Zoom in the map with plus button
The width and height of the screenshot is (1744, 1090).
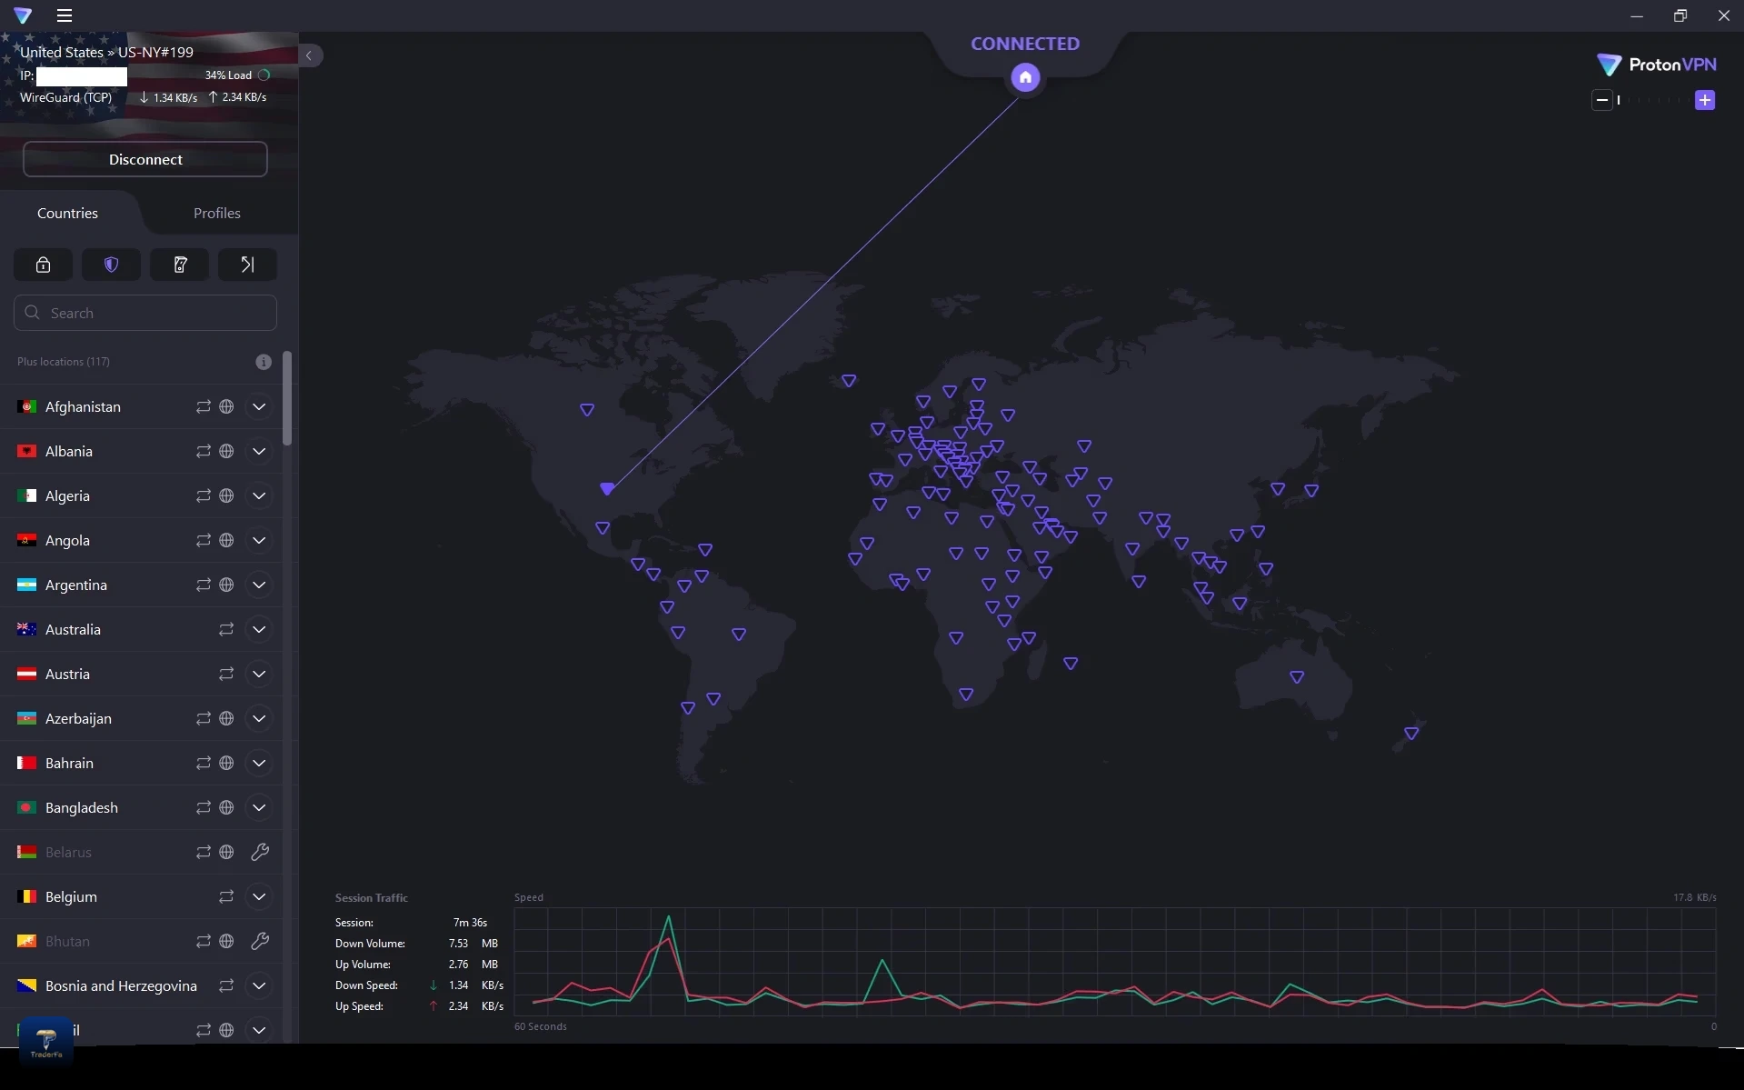[x=1705, y=100]
